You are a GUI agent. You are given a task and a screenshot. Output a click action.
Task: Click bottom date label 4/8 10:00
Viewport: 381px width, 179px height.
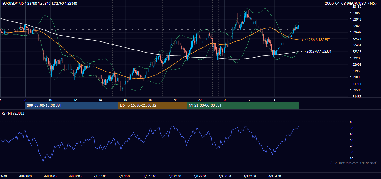point(50,176)
